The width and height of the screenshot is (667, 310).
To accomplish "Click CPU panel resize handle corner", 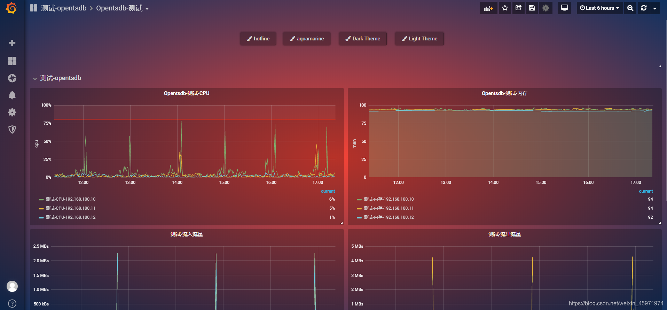I will tap(342, 223).
